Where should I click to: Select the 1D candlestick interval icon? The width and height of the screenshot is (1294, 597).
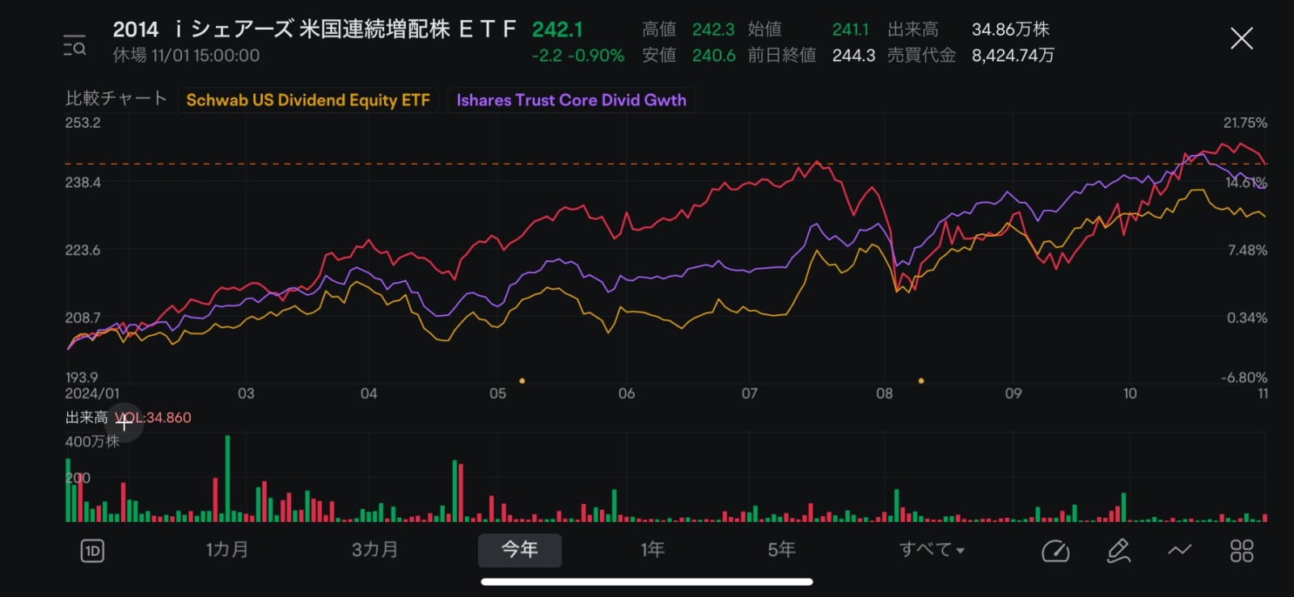(92, 551)
